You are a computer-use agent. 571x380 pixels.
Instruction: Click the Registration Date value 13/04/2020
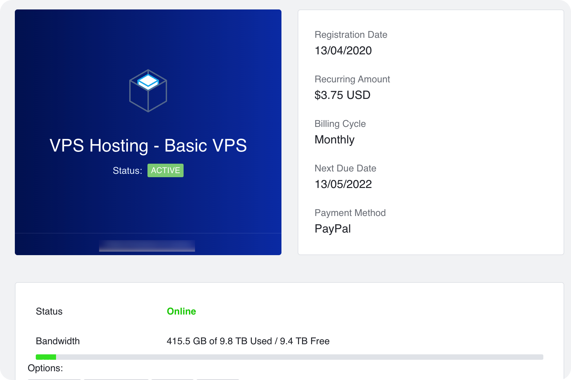coord(343,51)
